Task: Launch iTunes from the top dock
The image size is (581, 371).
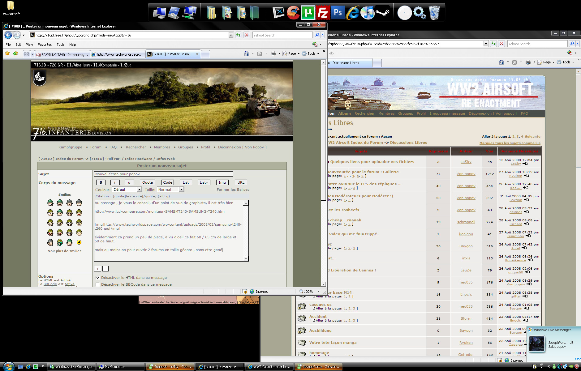Action: [x=368, y=13]
